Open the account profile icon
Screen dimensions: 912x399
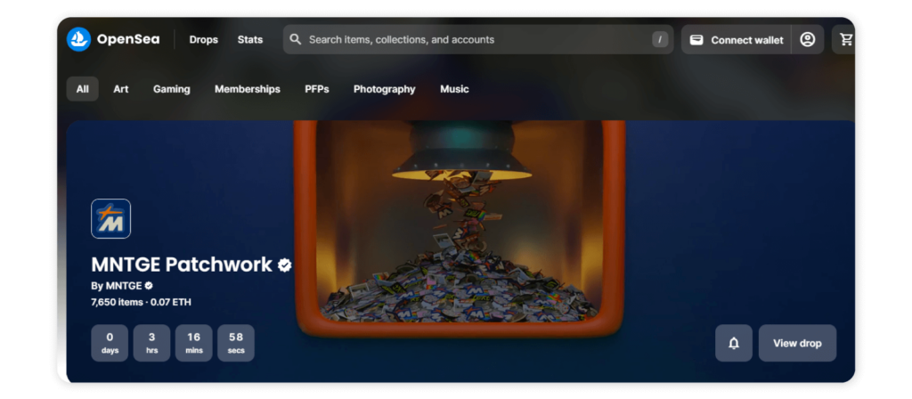(807, 39)
